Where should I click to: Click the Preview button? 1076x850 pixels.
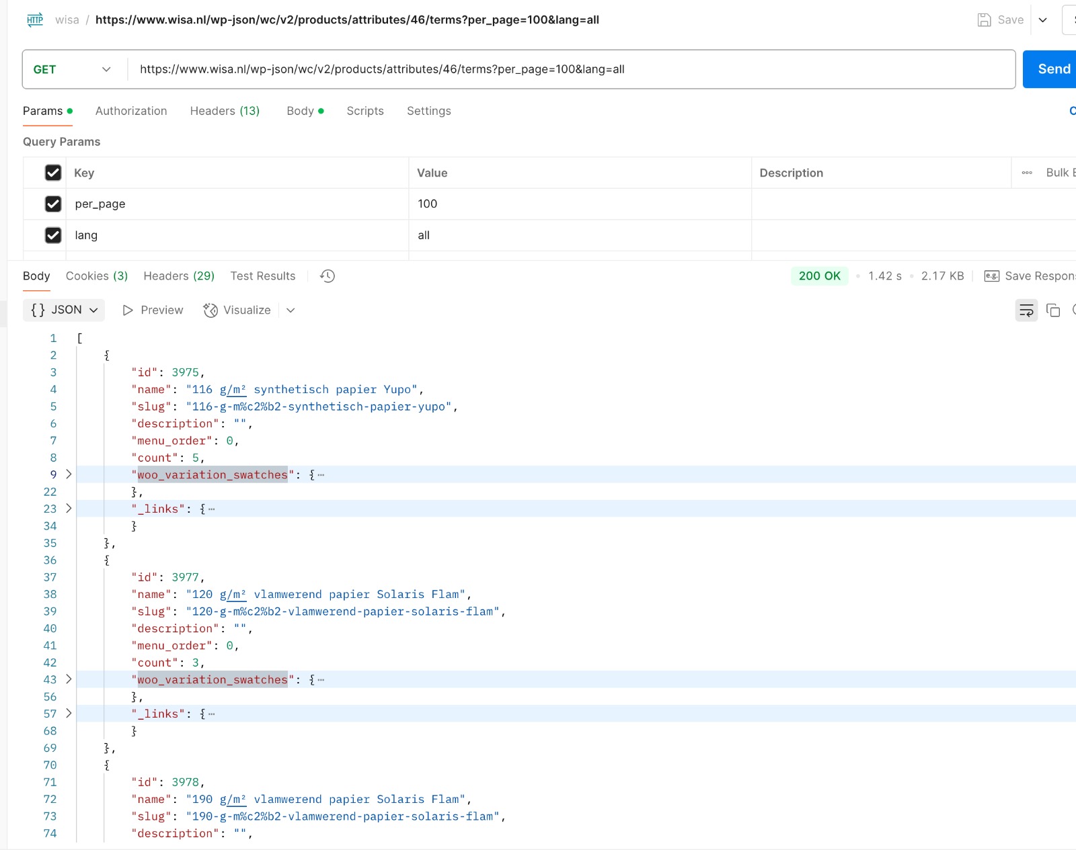(x=153, y=310)
